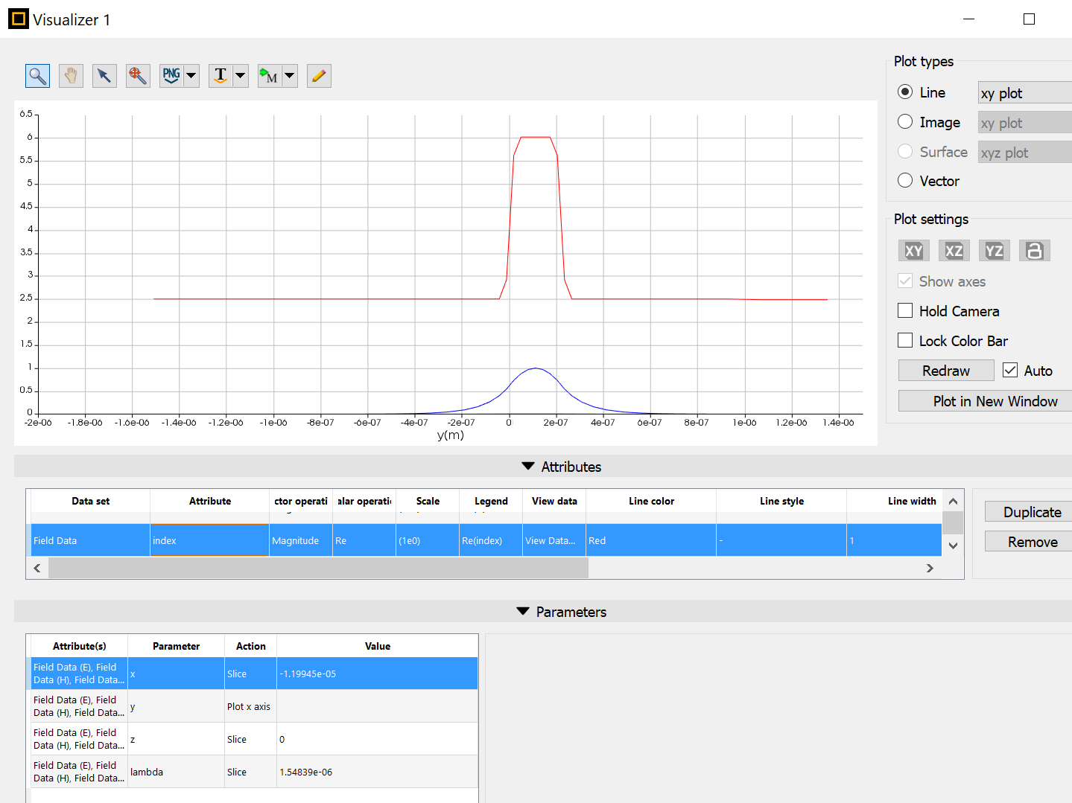Click the Line style column header

tap(781, 501)
